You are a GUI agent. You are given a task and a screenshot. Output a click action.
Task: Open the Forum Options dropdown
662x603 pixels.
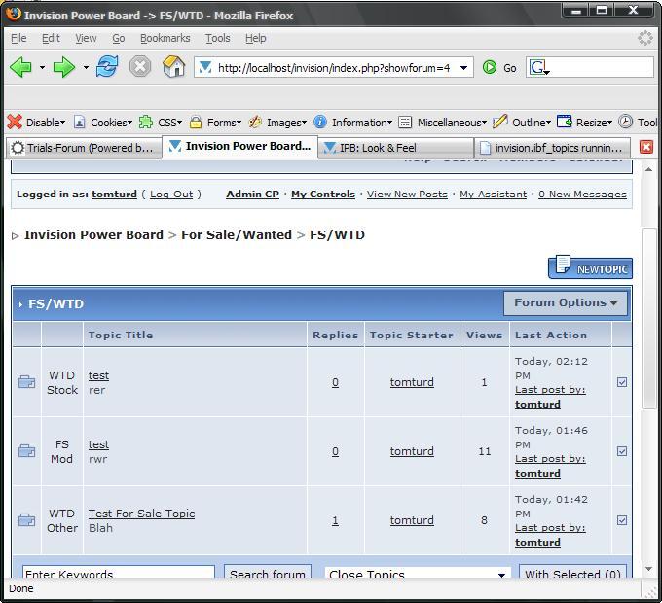[x=566, y=302]
